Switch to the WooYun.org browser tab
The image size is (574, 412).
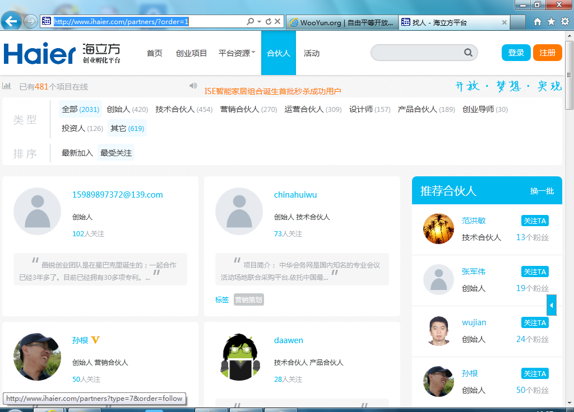pyautogui.click(x=342, y=22)
